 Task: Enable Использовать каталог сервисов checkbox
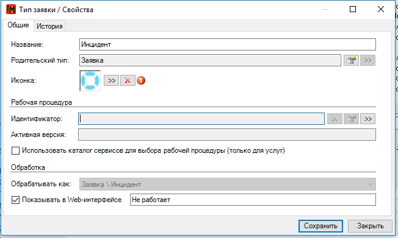tap(15, 150)
